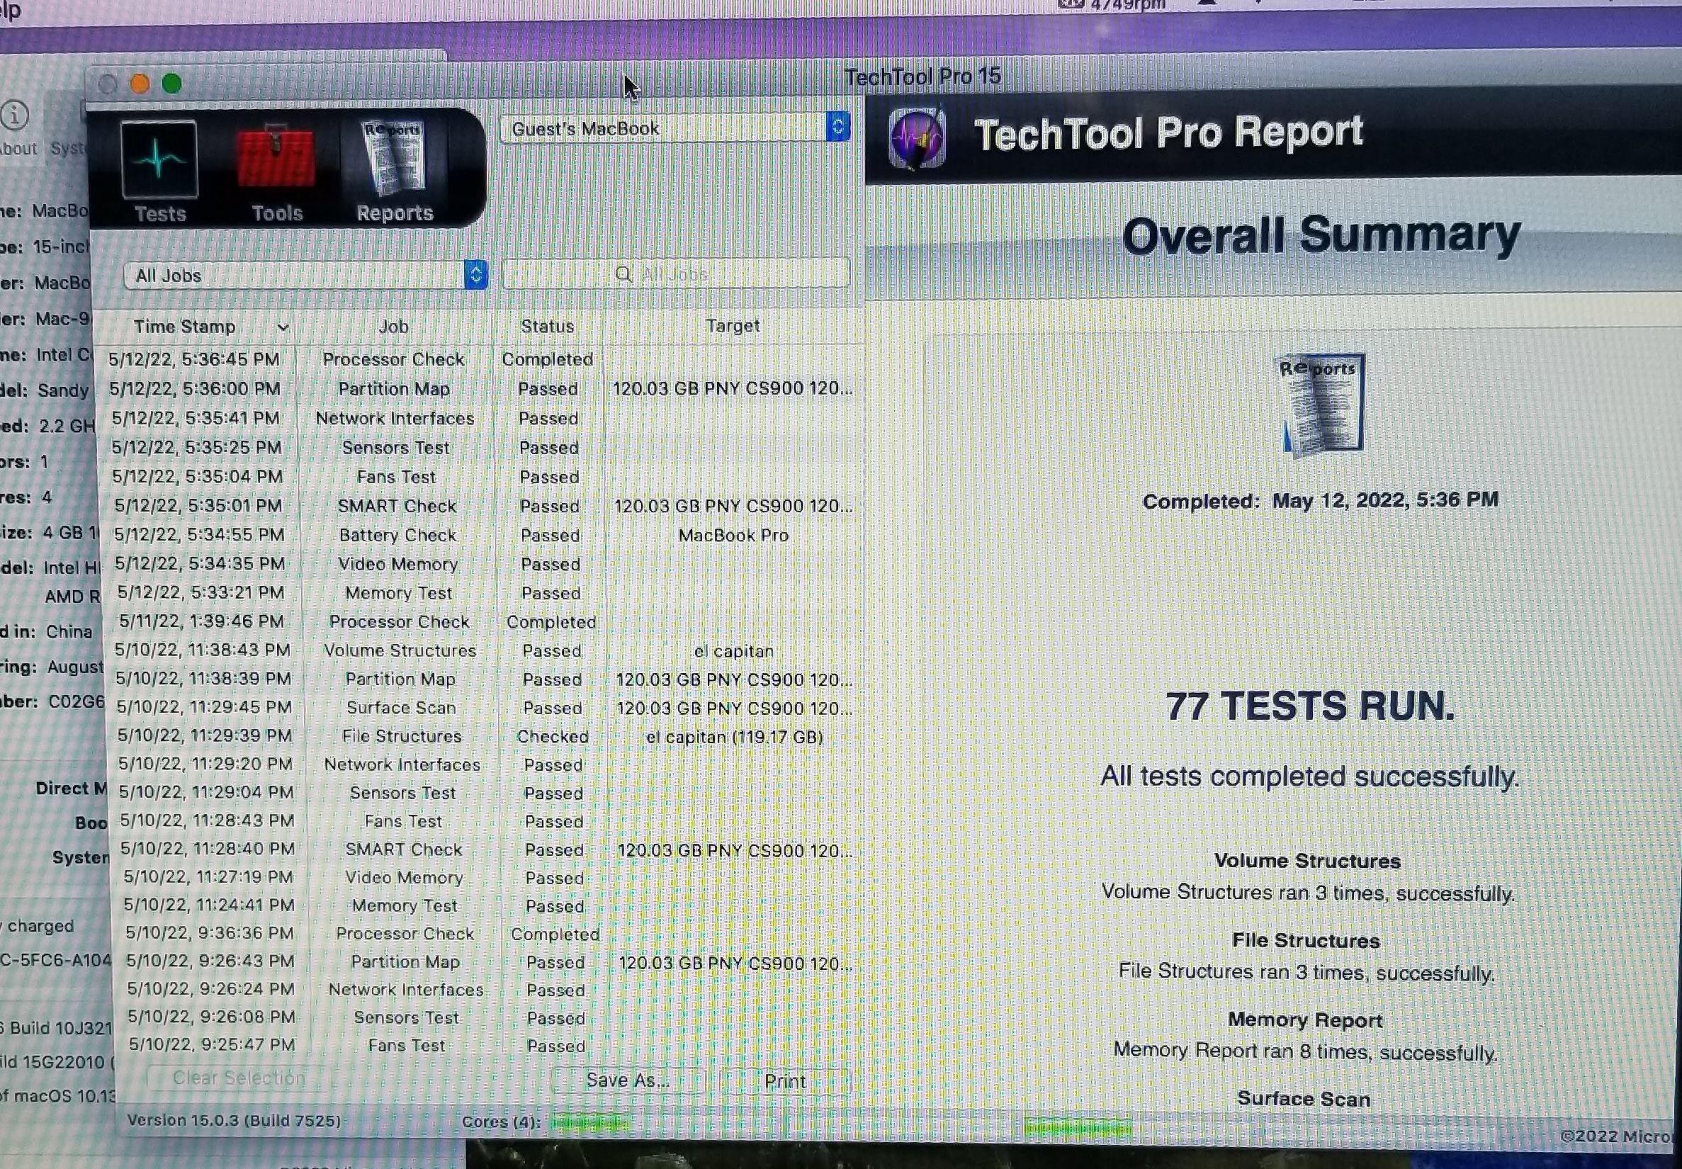Click the 77 TESTS RUN heading
This screenshot has height=1169, width=1682.
point(1310,706)
